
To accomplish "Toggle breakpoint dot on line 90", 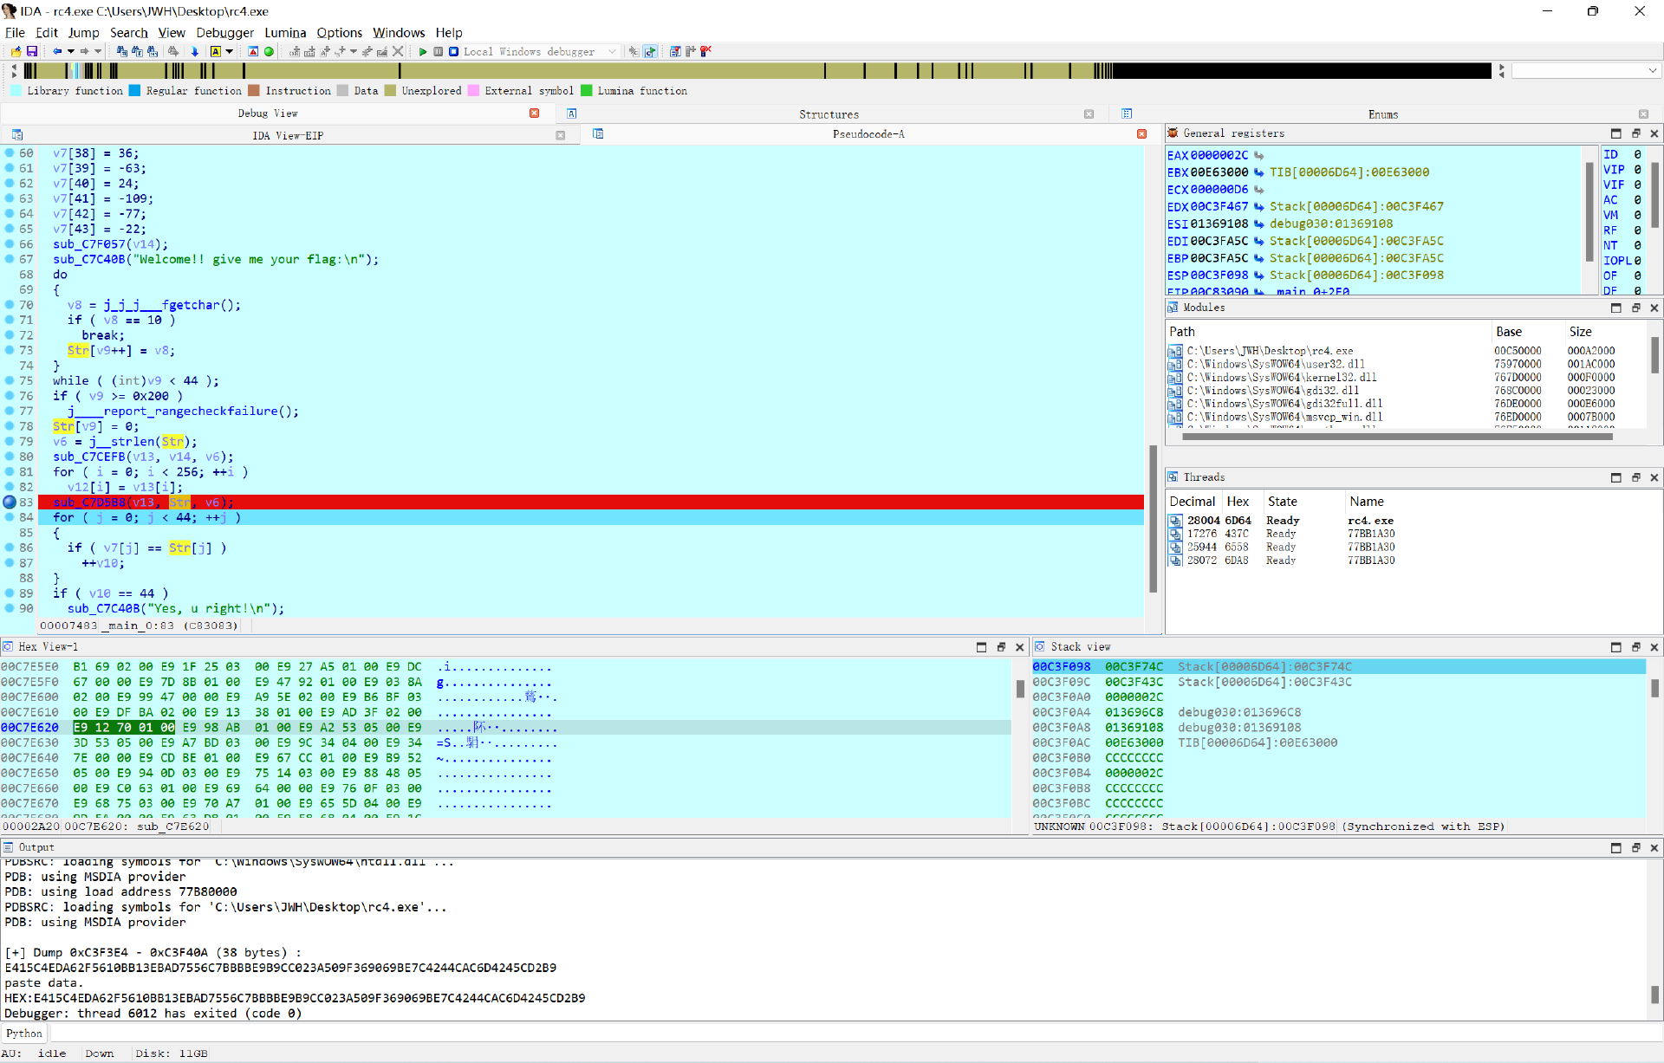I will point(10,608).
